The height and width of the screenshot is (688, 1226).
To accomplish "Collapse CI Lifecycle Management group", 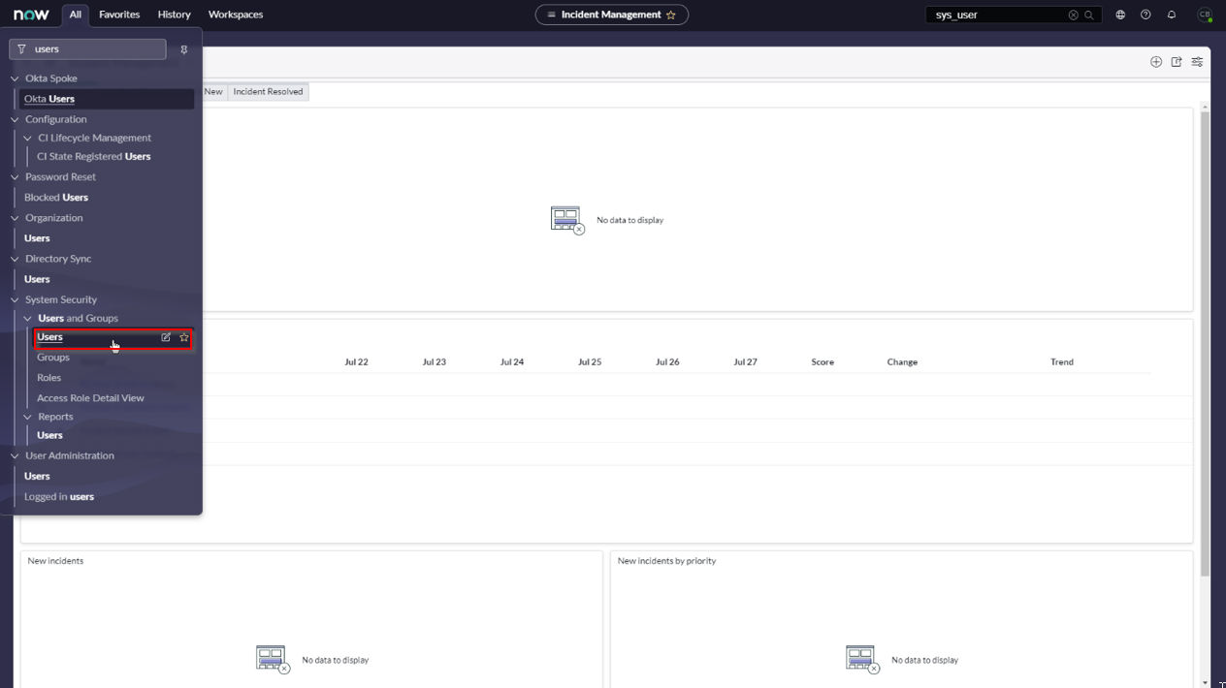I will tap(28, 138).
